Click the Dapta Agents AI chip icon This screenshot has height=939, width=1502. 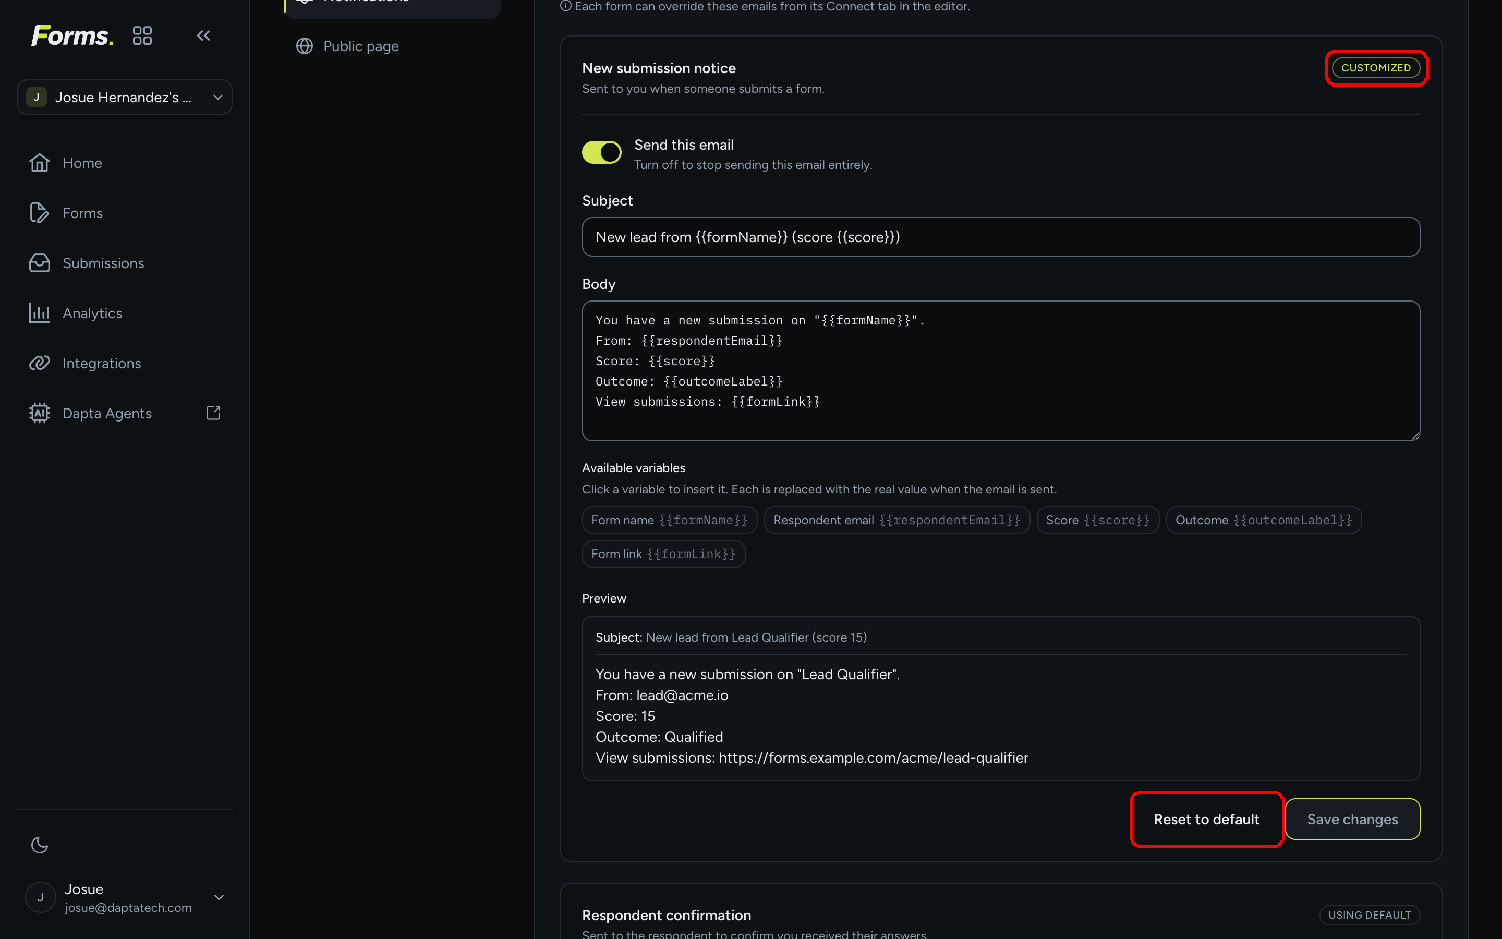coord(40,413)
